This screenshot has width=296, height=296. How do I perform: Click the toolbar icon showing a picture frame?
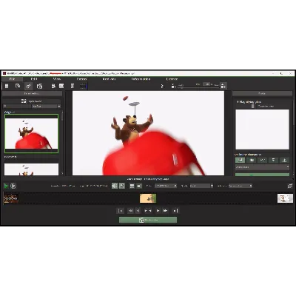pyautogui.click(x=61, y=86)
